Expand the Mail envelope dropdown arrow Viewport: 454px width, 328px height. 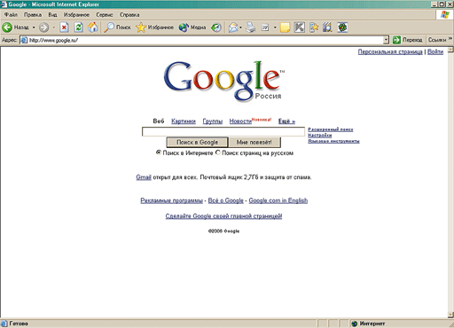[240, 27]
